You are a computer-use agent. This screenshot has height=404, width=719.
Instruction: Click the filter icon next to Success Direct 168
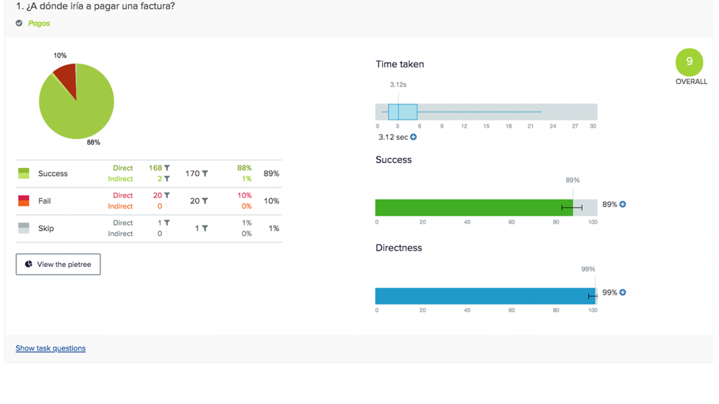pyautogui.click(x=167, y=168)
